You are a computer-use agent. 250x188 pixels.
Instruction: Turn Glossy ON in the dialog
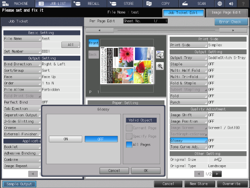tap(66, 139)
